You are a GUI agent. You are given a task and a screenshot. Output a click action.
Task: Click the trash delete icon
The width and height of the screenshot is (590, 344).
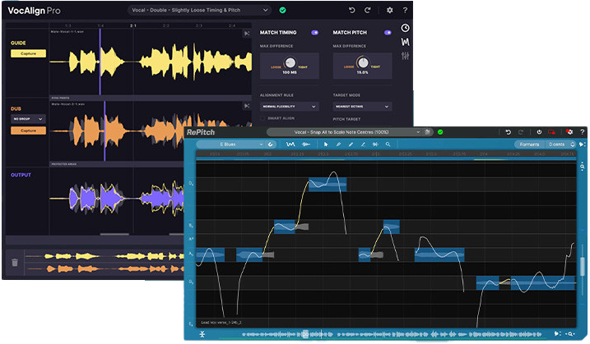point(15,262)
